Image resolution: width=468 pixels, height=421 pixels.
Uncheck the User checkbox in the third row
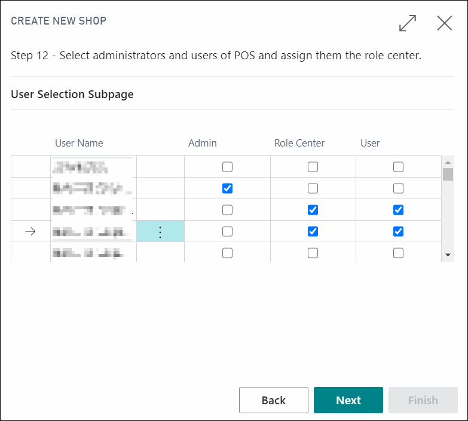coord(398,210)
